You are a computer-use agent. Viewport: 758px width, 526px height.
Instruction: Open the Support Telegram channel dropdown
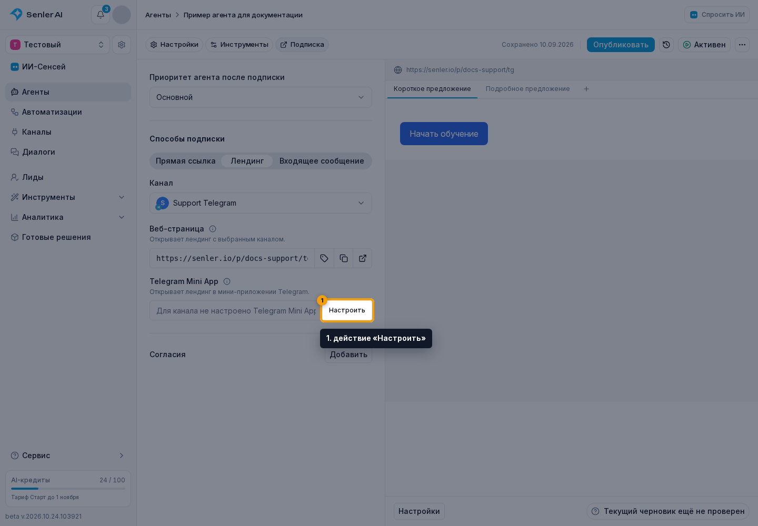point(261,203)
